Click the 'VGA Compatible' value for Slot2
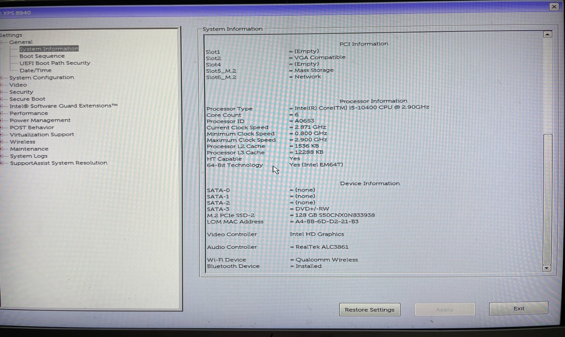Image resolution: width=565 pixels, height=337 pixels. [x=320, y=57]
